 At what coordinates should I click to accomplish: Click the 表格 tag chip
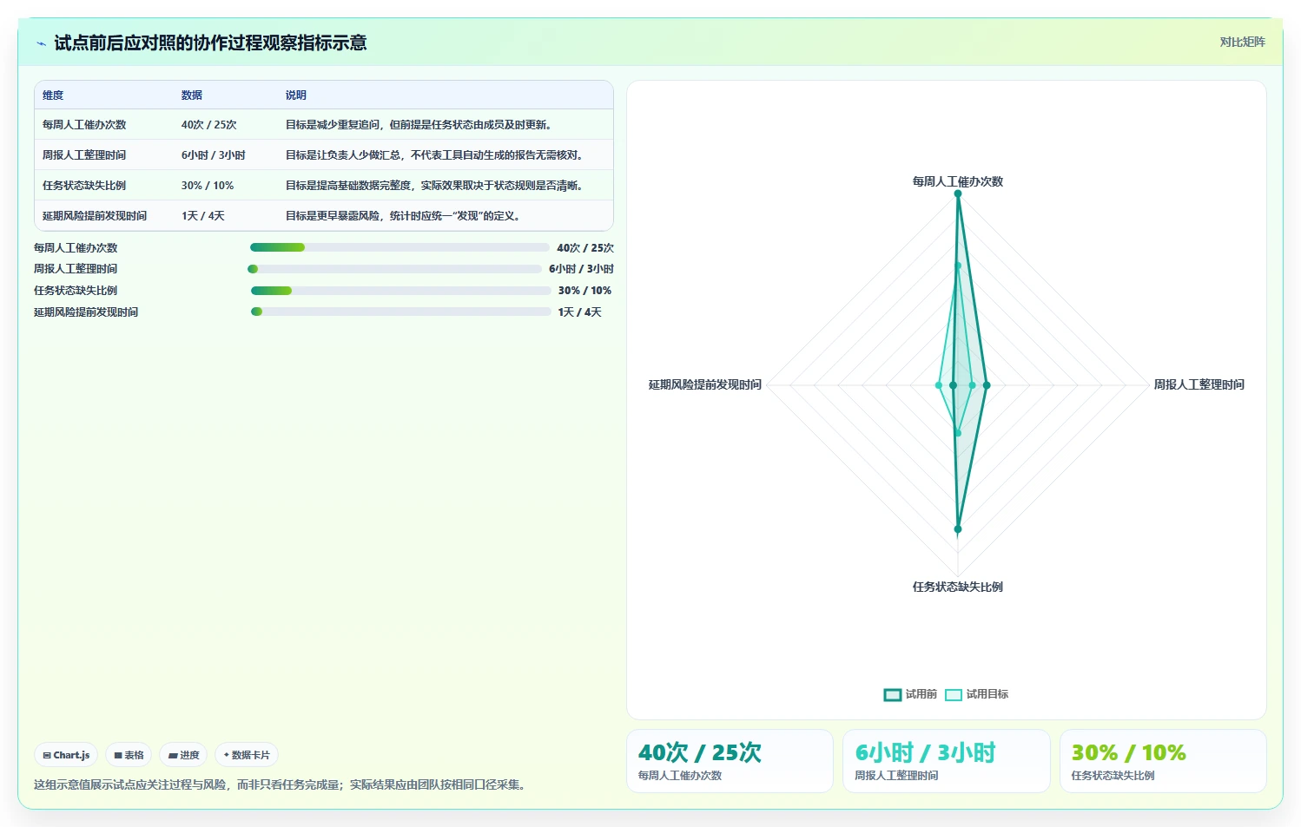[129, 755]
